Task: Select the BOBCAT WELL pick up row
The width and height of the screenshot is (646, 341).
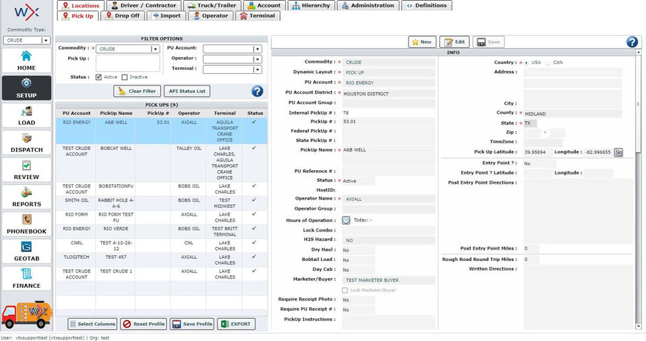Action: coord(161,163)
